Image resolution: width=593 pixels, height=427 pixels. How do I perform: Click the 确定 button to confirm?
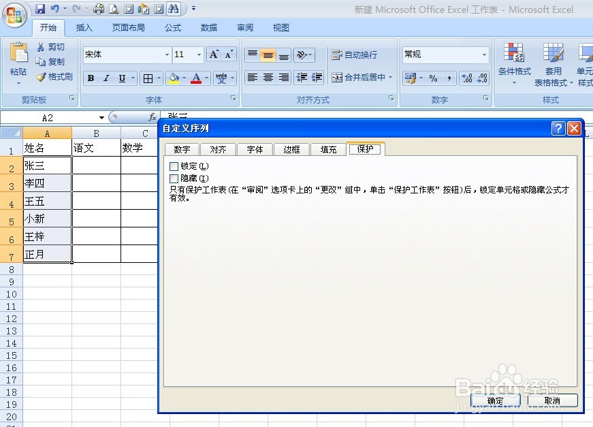[495, 400]
